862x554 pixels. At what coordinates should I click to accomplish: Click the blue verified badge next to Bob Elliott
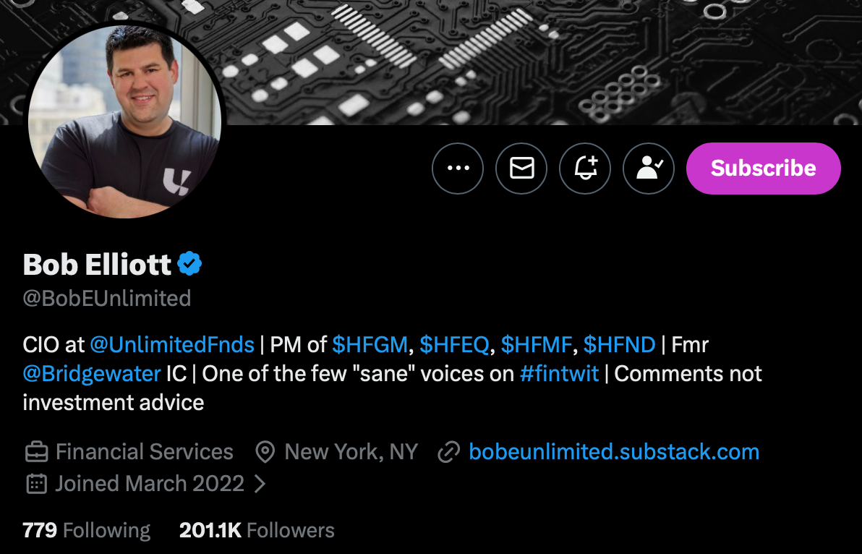tap(189, 263)
